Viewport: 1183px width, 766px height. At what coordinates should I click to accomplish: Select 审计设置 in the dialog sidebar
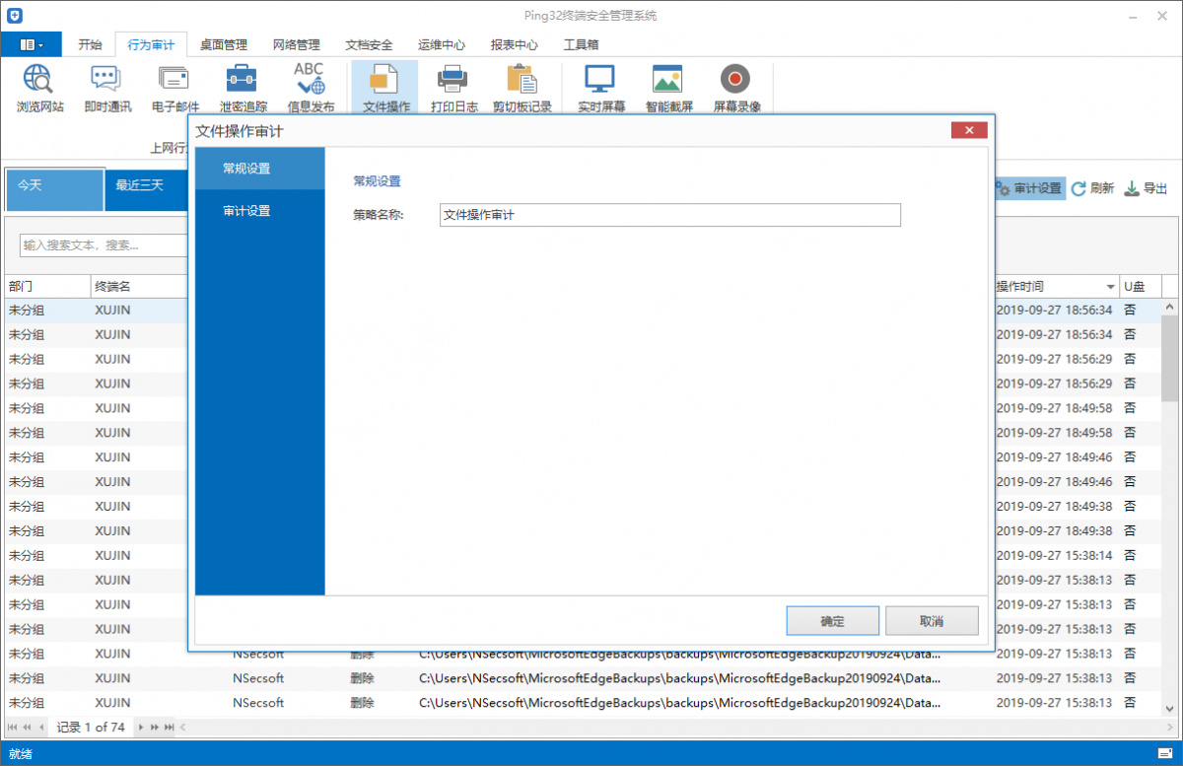(260, 211)
